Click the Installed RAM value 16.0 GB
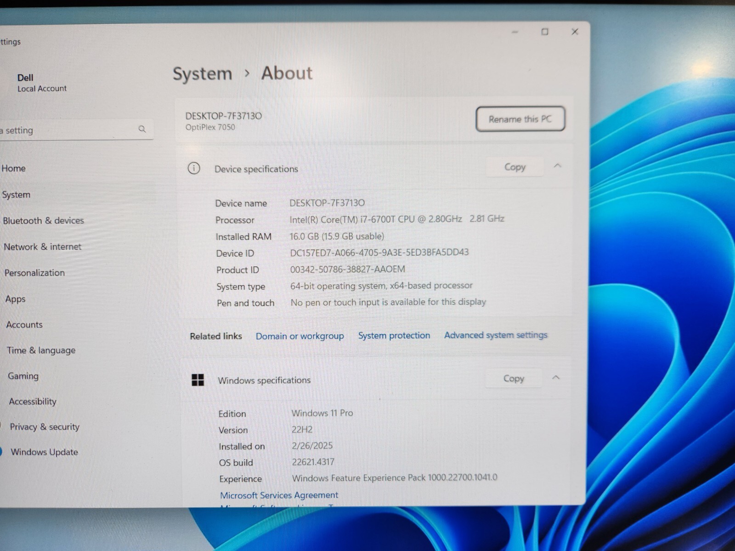 tap(337, 236)
